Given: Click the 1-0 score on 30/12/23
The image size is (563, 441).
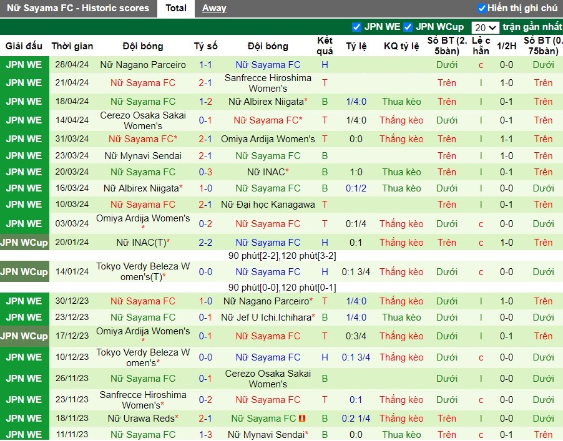Looking at the screenshot, I should tap(205, 301).
